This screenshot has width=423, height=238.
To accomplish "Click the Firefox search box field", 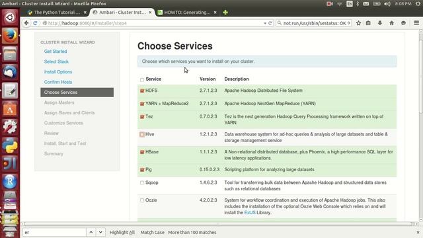I will click(314, 23).
